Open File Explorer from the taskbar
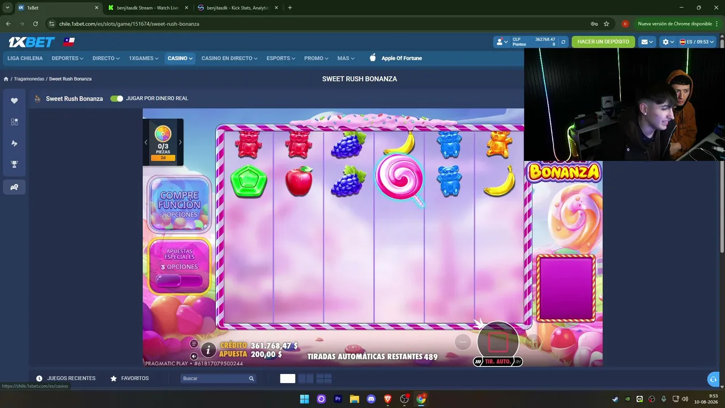Image resolution: width=725 pixels, height=408 pixels. (355, 399)
